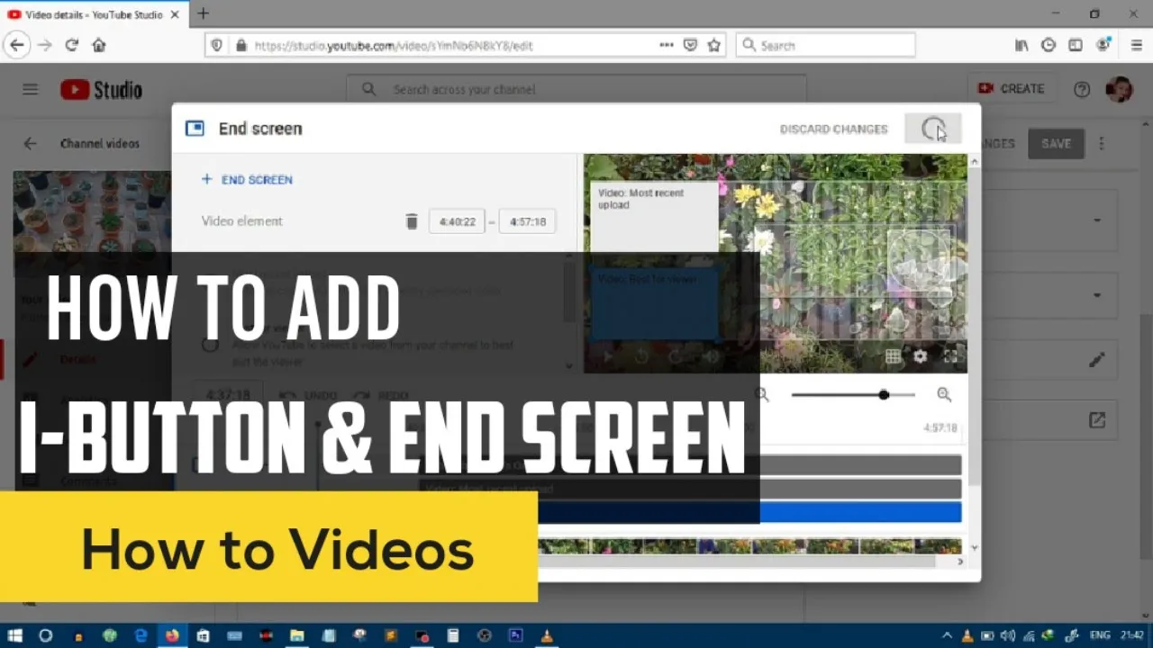Click the loading save button in dialog
Screen dimensions: 1153x648
pos(933,129)
